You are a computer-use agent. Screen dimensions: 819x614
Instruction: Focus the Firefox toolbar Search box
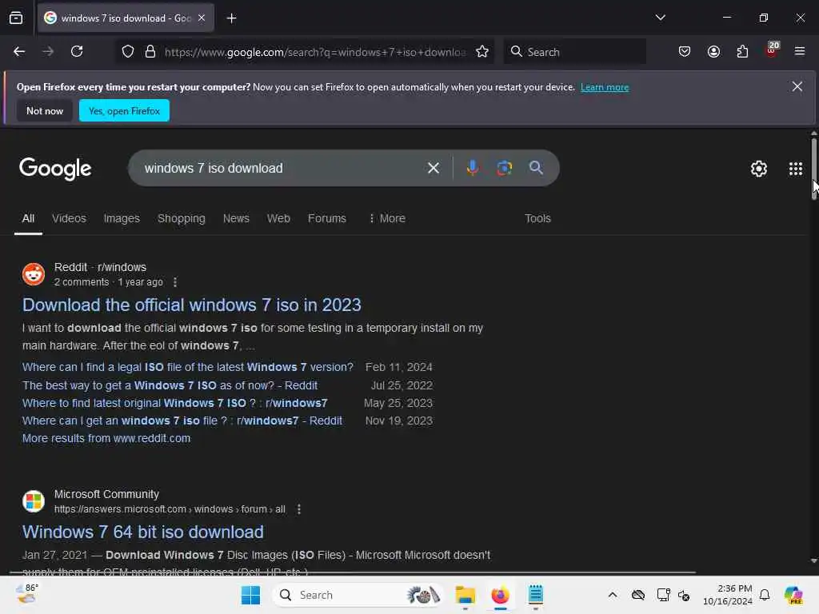[x=574, y=52]
